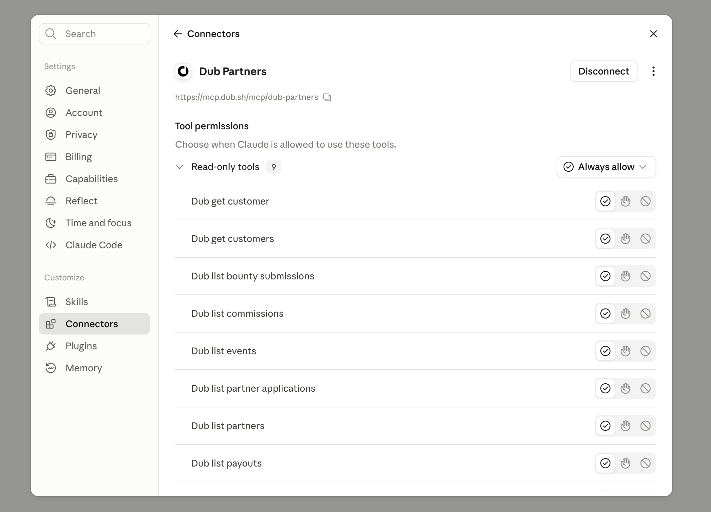
Task: Click the Memory icon in sidebar
Action: coord(51,368)
